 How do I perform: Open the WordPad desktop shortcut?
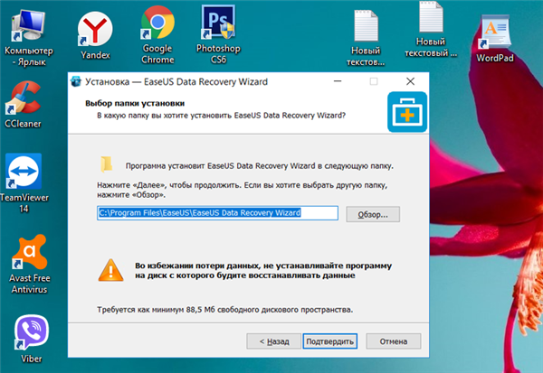point(495,38)
